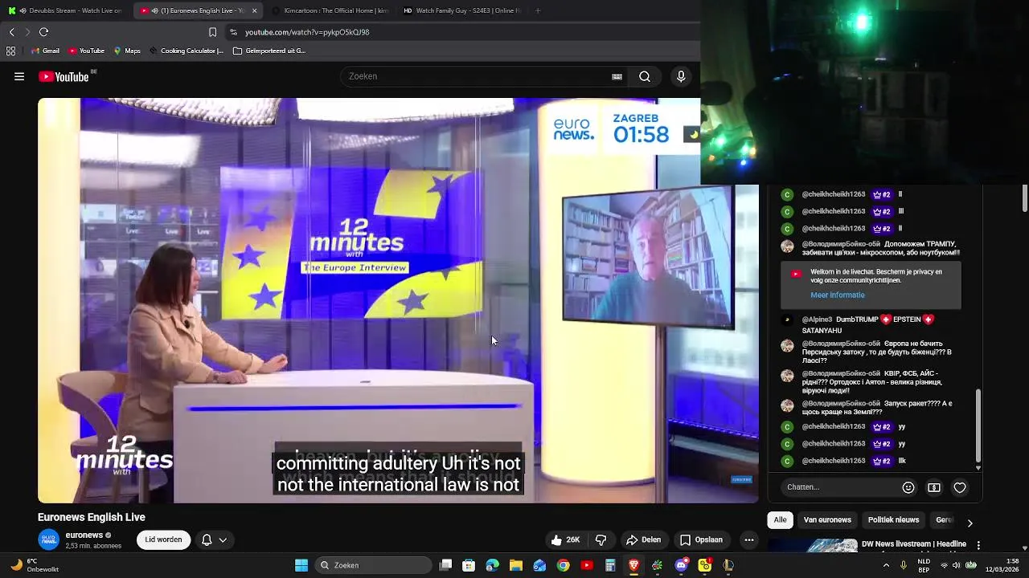This screenshot has width=1029, height=578.
Task: Open the Euronews English Live video title
Action: click(x=92, y=517)
